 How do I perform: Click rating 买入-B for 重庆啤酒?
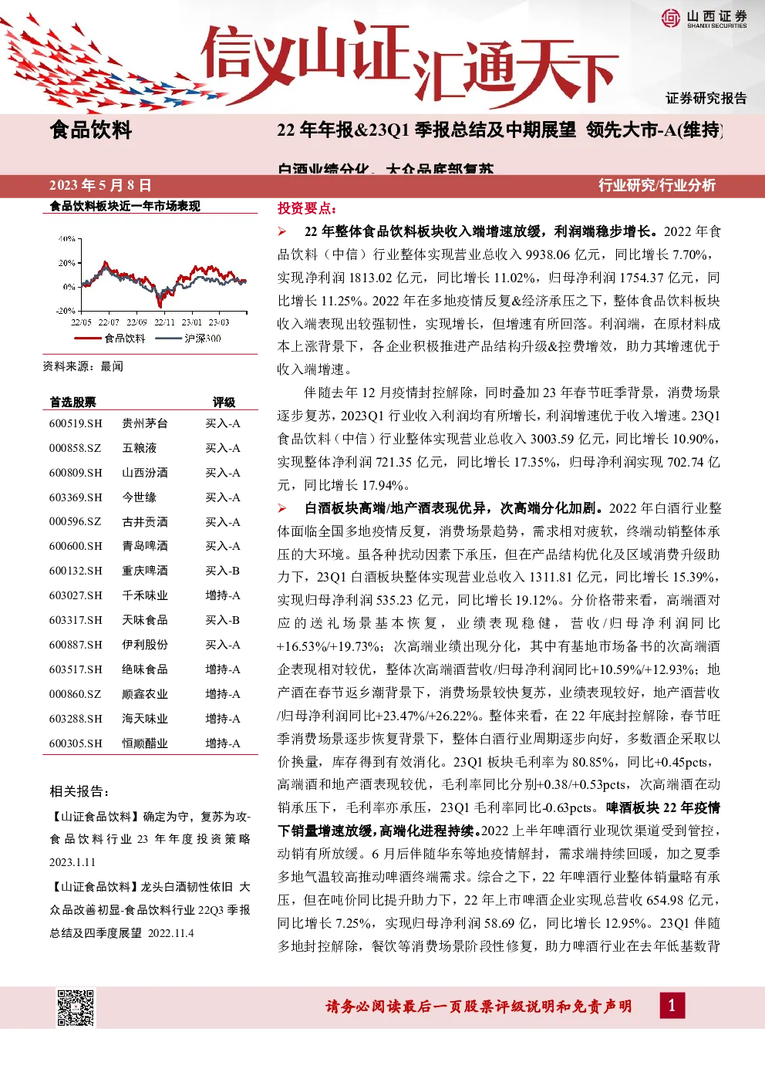(222, 571)
